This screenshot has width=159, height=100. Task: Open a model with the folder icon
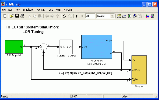[x=12, y=16]
